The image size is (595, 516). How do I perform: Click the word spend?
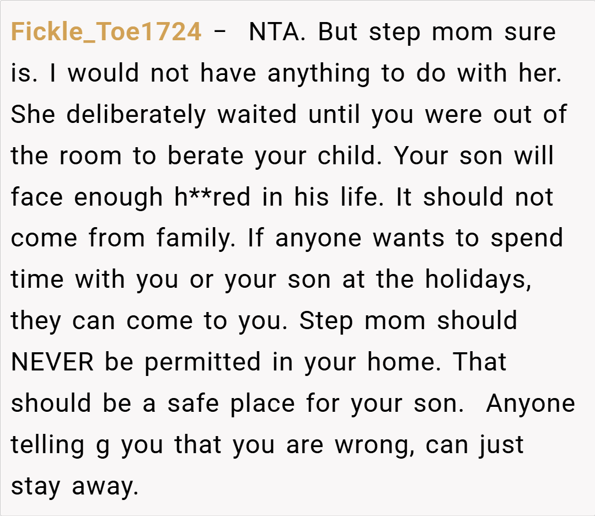pos(527,239)
